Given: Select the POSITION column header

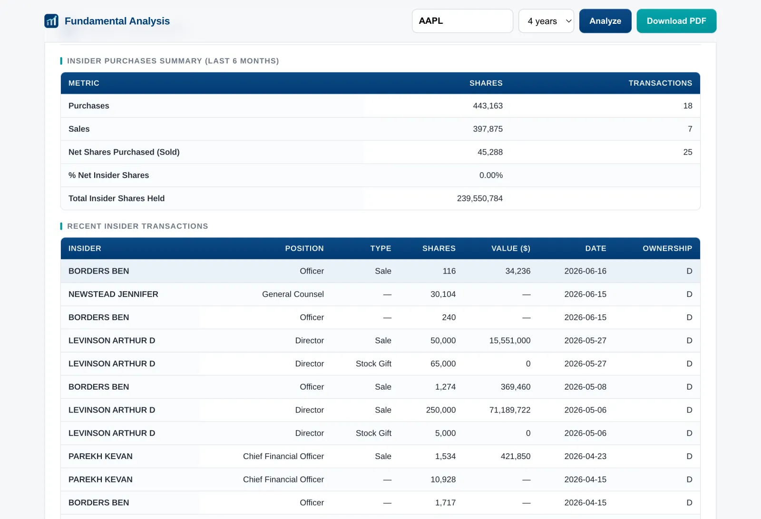Looking at the screenshot, I should pos(304,248).
